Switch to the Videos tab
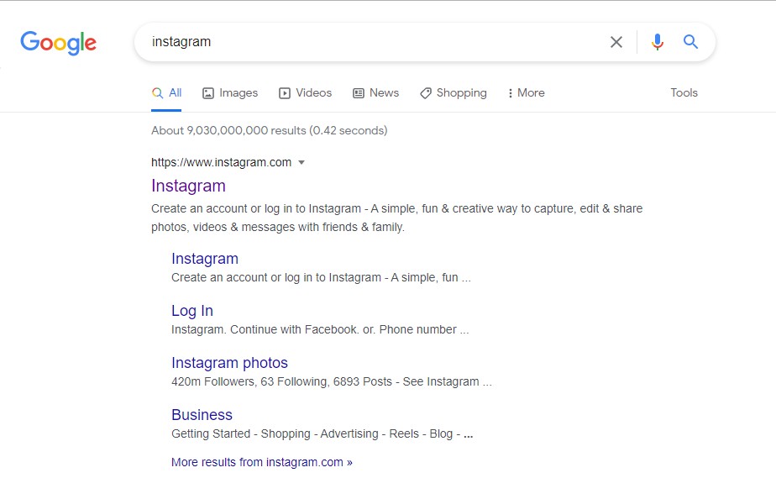 tap(306, 93)
